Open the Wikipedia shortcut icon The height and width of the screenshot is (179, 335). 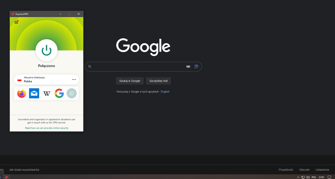(x=47, y=94)
